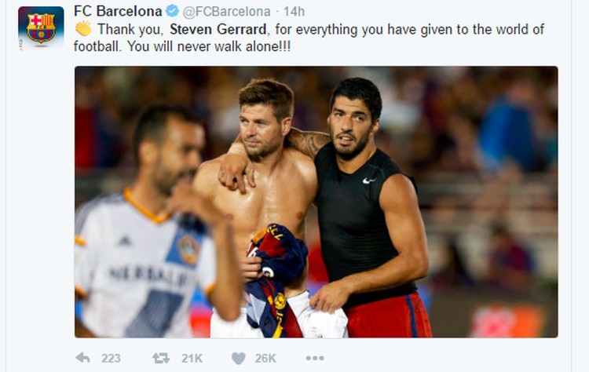This screenshot has width=589, height=372.
Task: Like the tweet with the heart icon
Action: click(x=239, y=358)
